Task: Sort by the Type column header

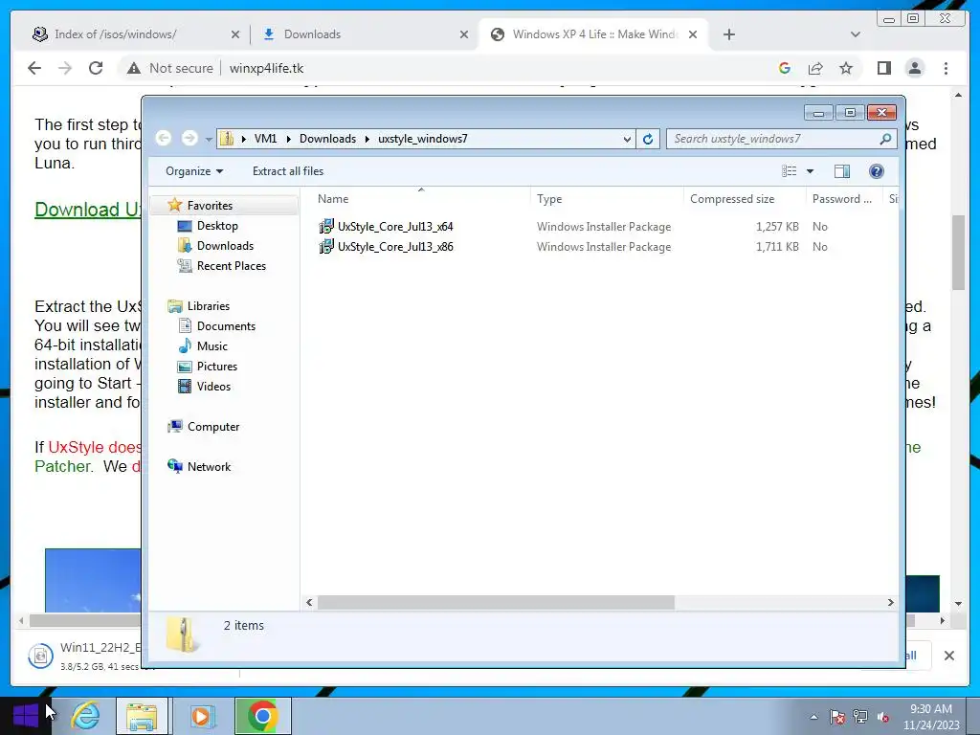Action: (x=607, y=199)
